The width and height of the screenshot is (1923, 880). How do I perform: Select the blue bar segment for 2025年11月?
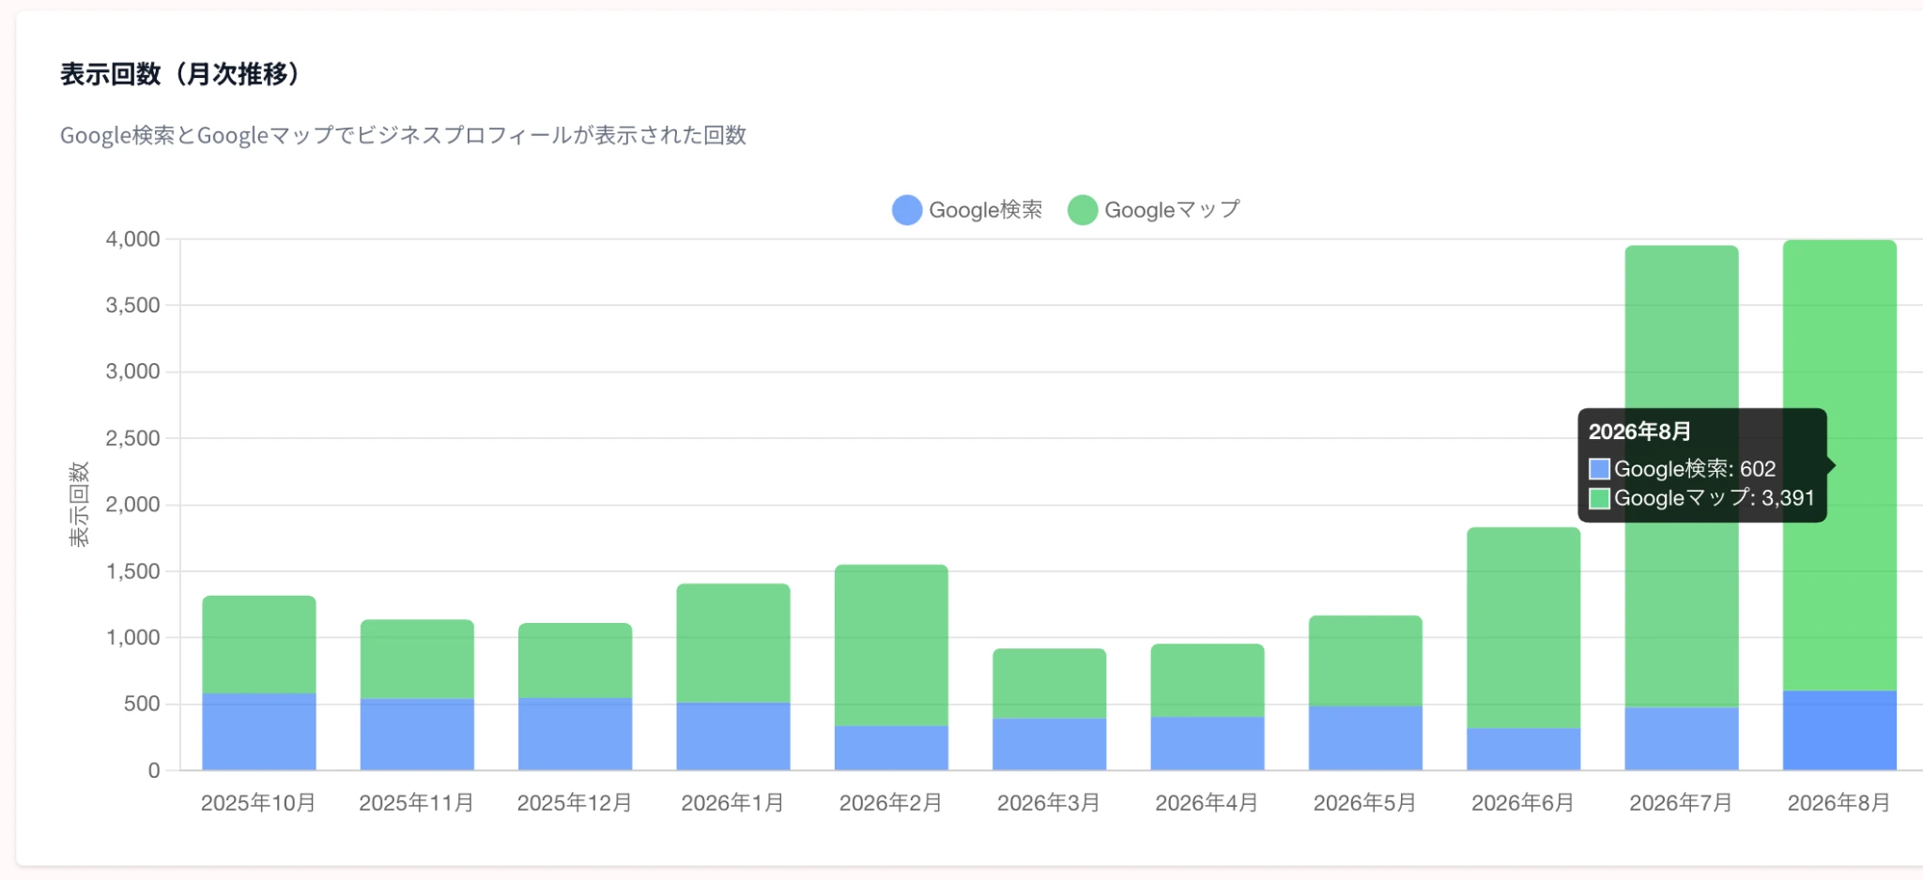tap(417, 735)
